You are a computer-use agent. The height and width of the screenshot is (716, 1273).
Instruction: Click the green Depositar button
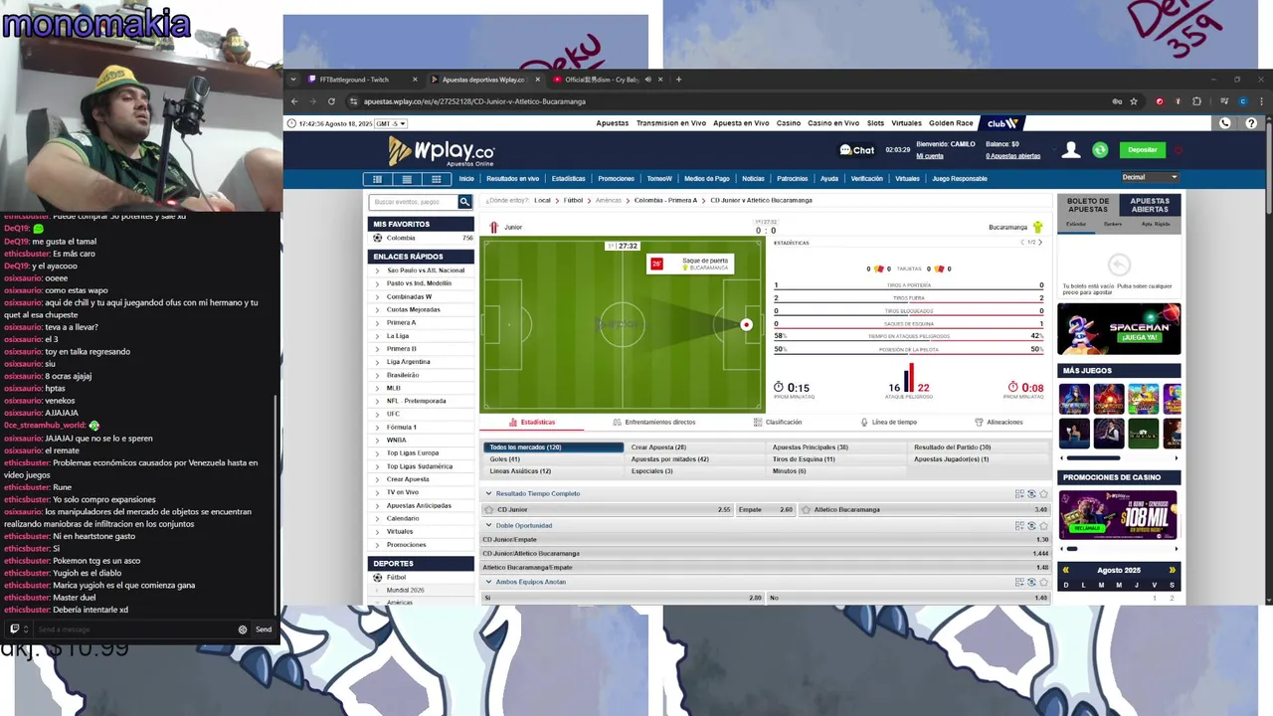tap(1143, 150)
